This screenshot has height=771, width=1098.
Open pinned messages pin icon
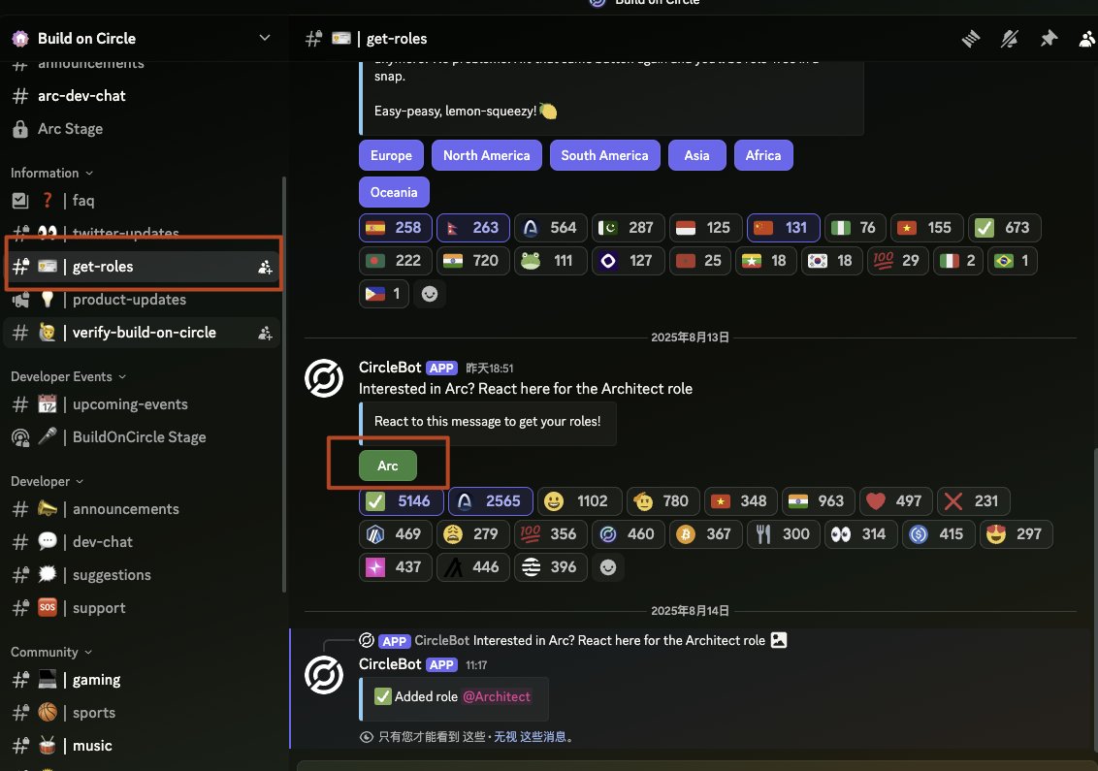coord(1049,39)
